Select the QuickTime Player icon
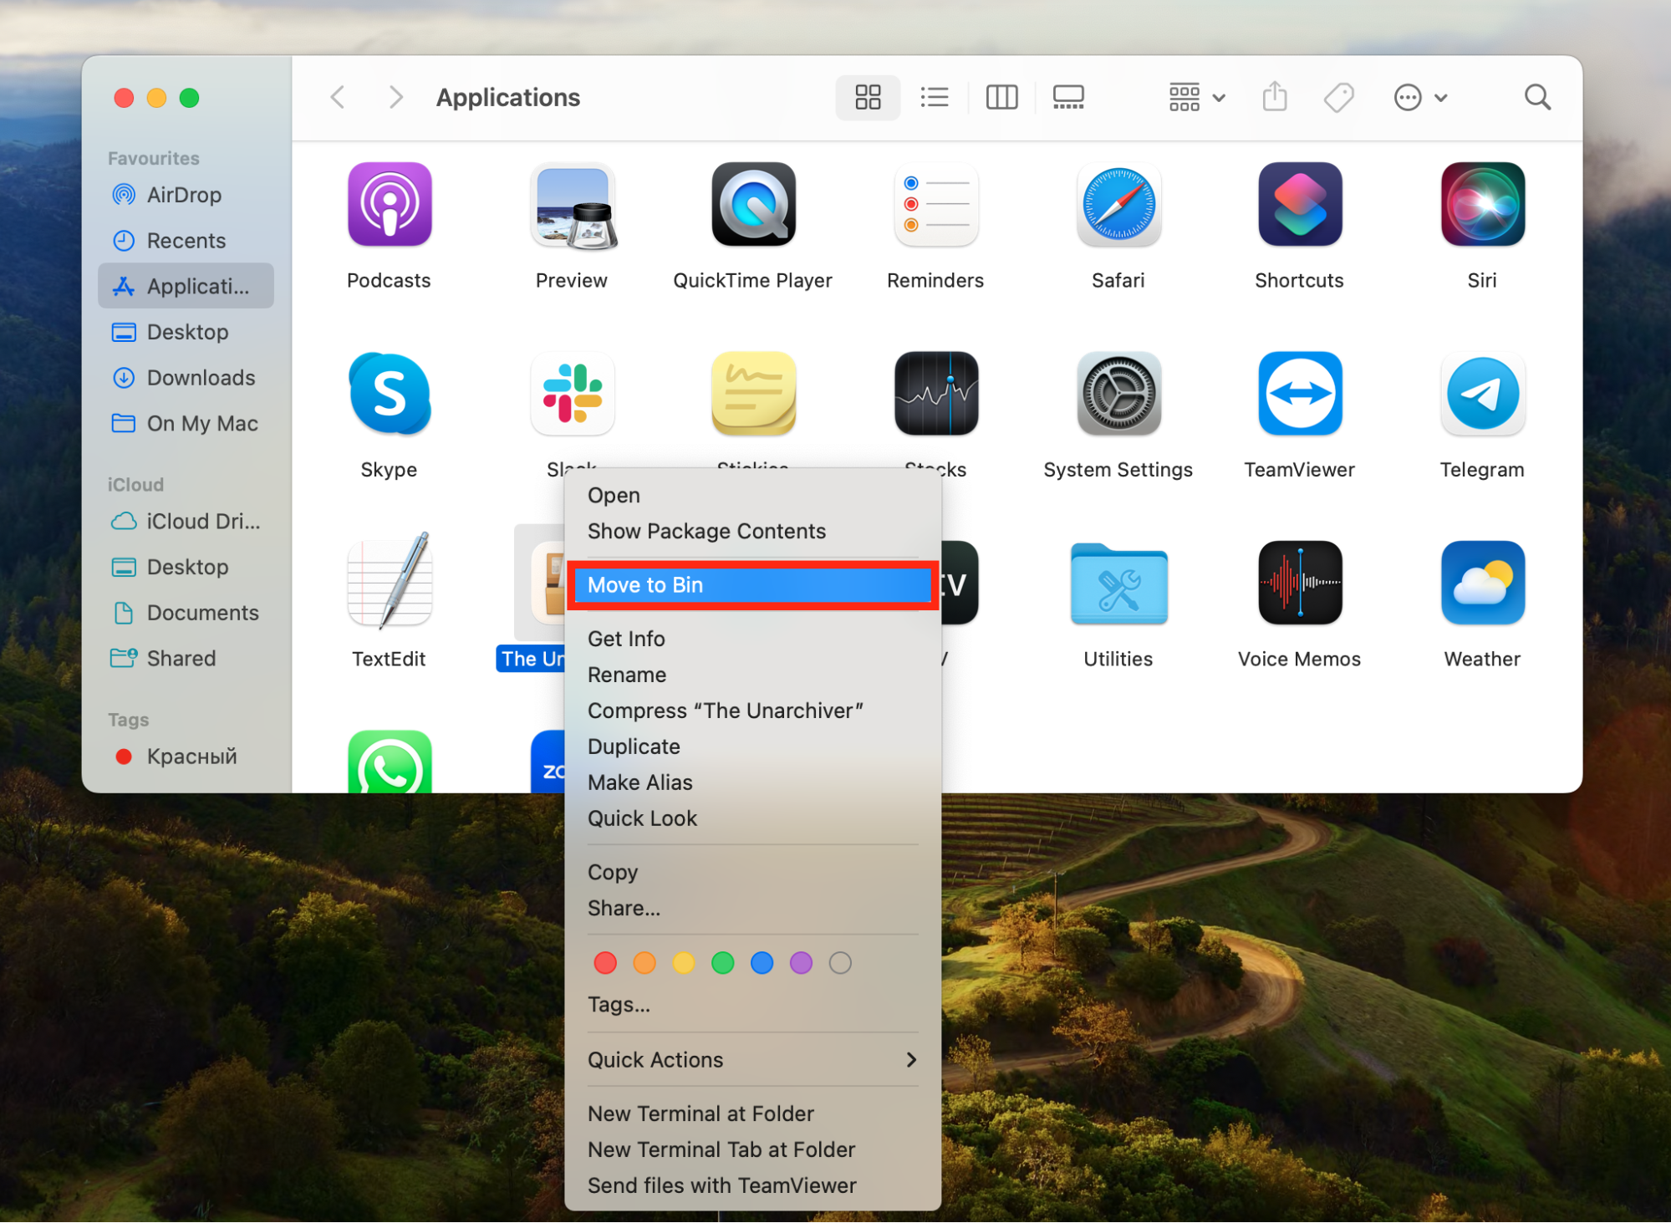The height and width of the screenshot is (1223, 1671). pyautogui.click(x=753, y=205)
